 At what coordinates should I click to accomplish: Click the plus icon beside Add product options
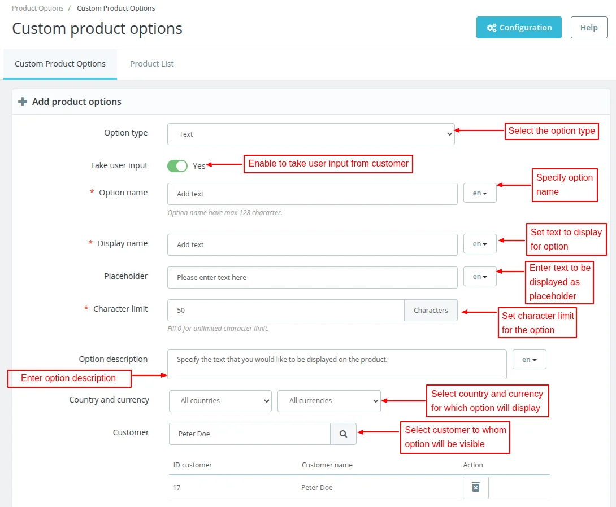pos(22,102)
